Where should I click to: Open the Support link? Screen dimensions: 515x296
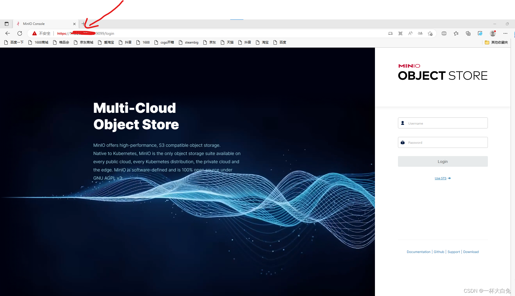point(454,252)
